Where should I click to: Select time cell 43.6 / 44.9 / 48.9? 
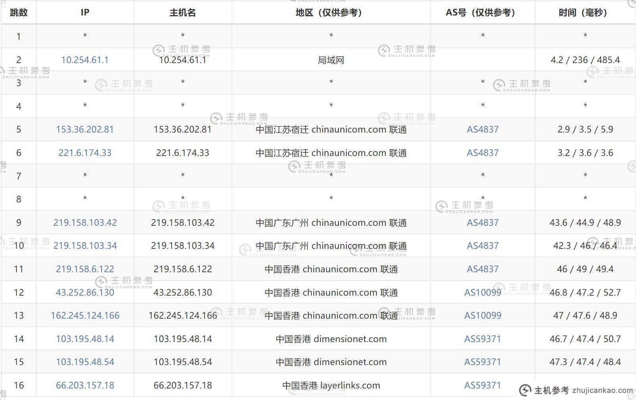coord(585,223)
